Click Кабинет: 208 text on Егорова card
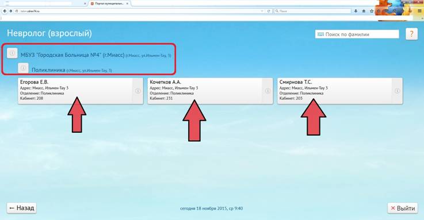424x220 pixels. coord(32,98)
